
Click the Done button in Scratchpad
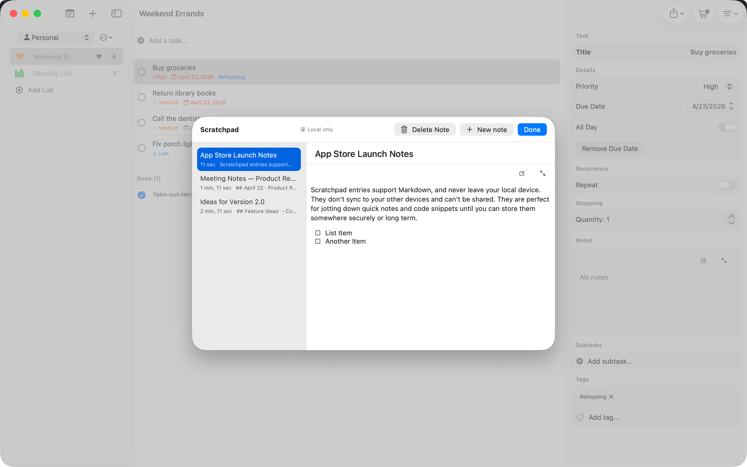point(531,129)
